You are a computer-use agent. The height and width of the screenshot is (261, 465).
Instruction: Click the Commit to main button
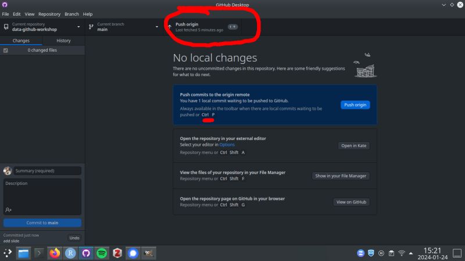pyautogui.click(x=42, y=223)
